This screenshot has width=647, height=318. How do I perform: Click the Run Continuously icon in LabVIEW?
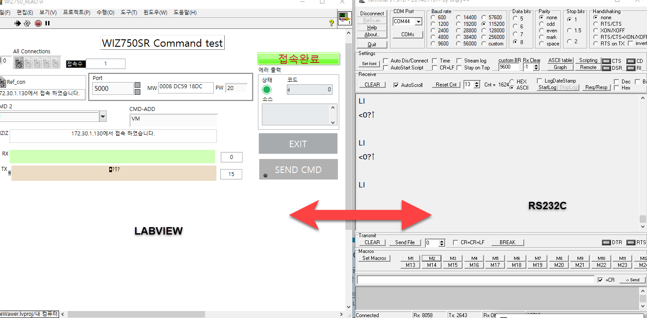27,23
